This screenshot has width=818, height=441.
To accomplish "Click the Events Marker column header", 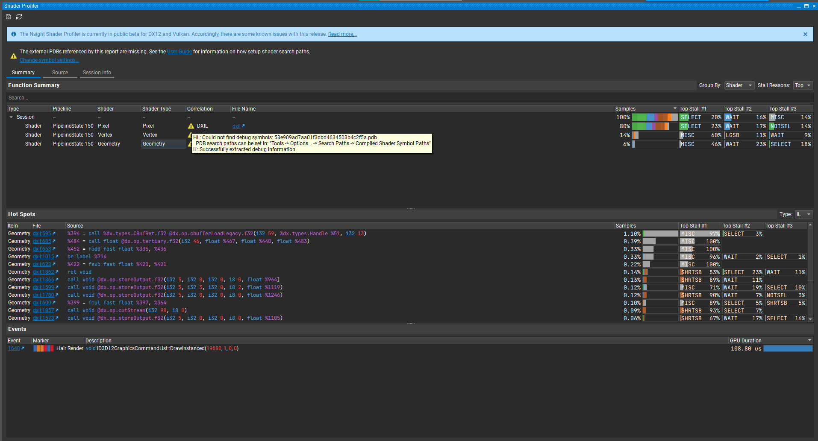I will click(x=58, y=341).
